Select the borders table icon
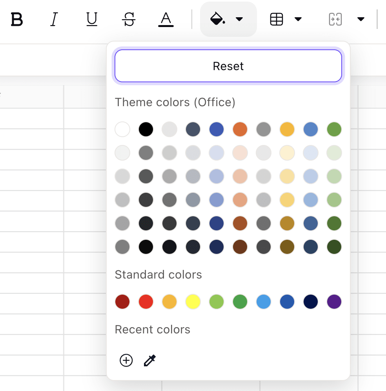386x391 pixels. coord(277,18)
